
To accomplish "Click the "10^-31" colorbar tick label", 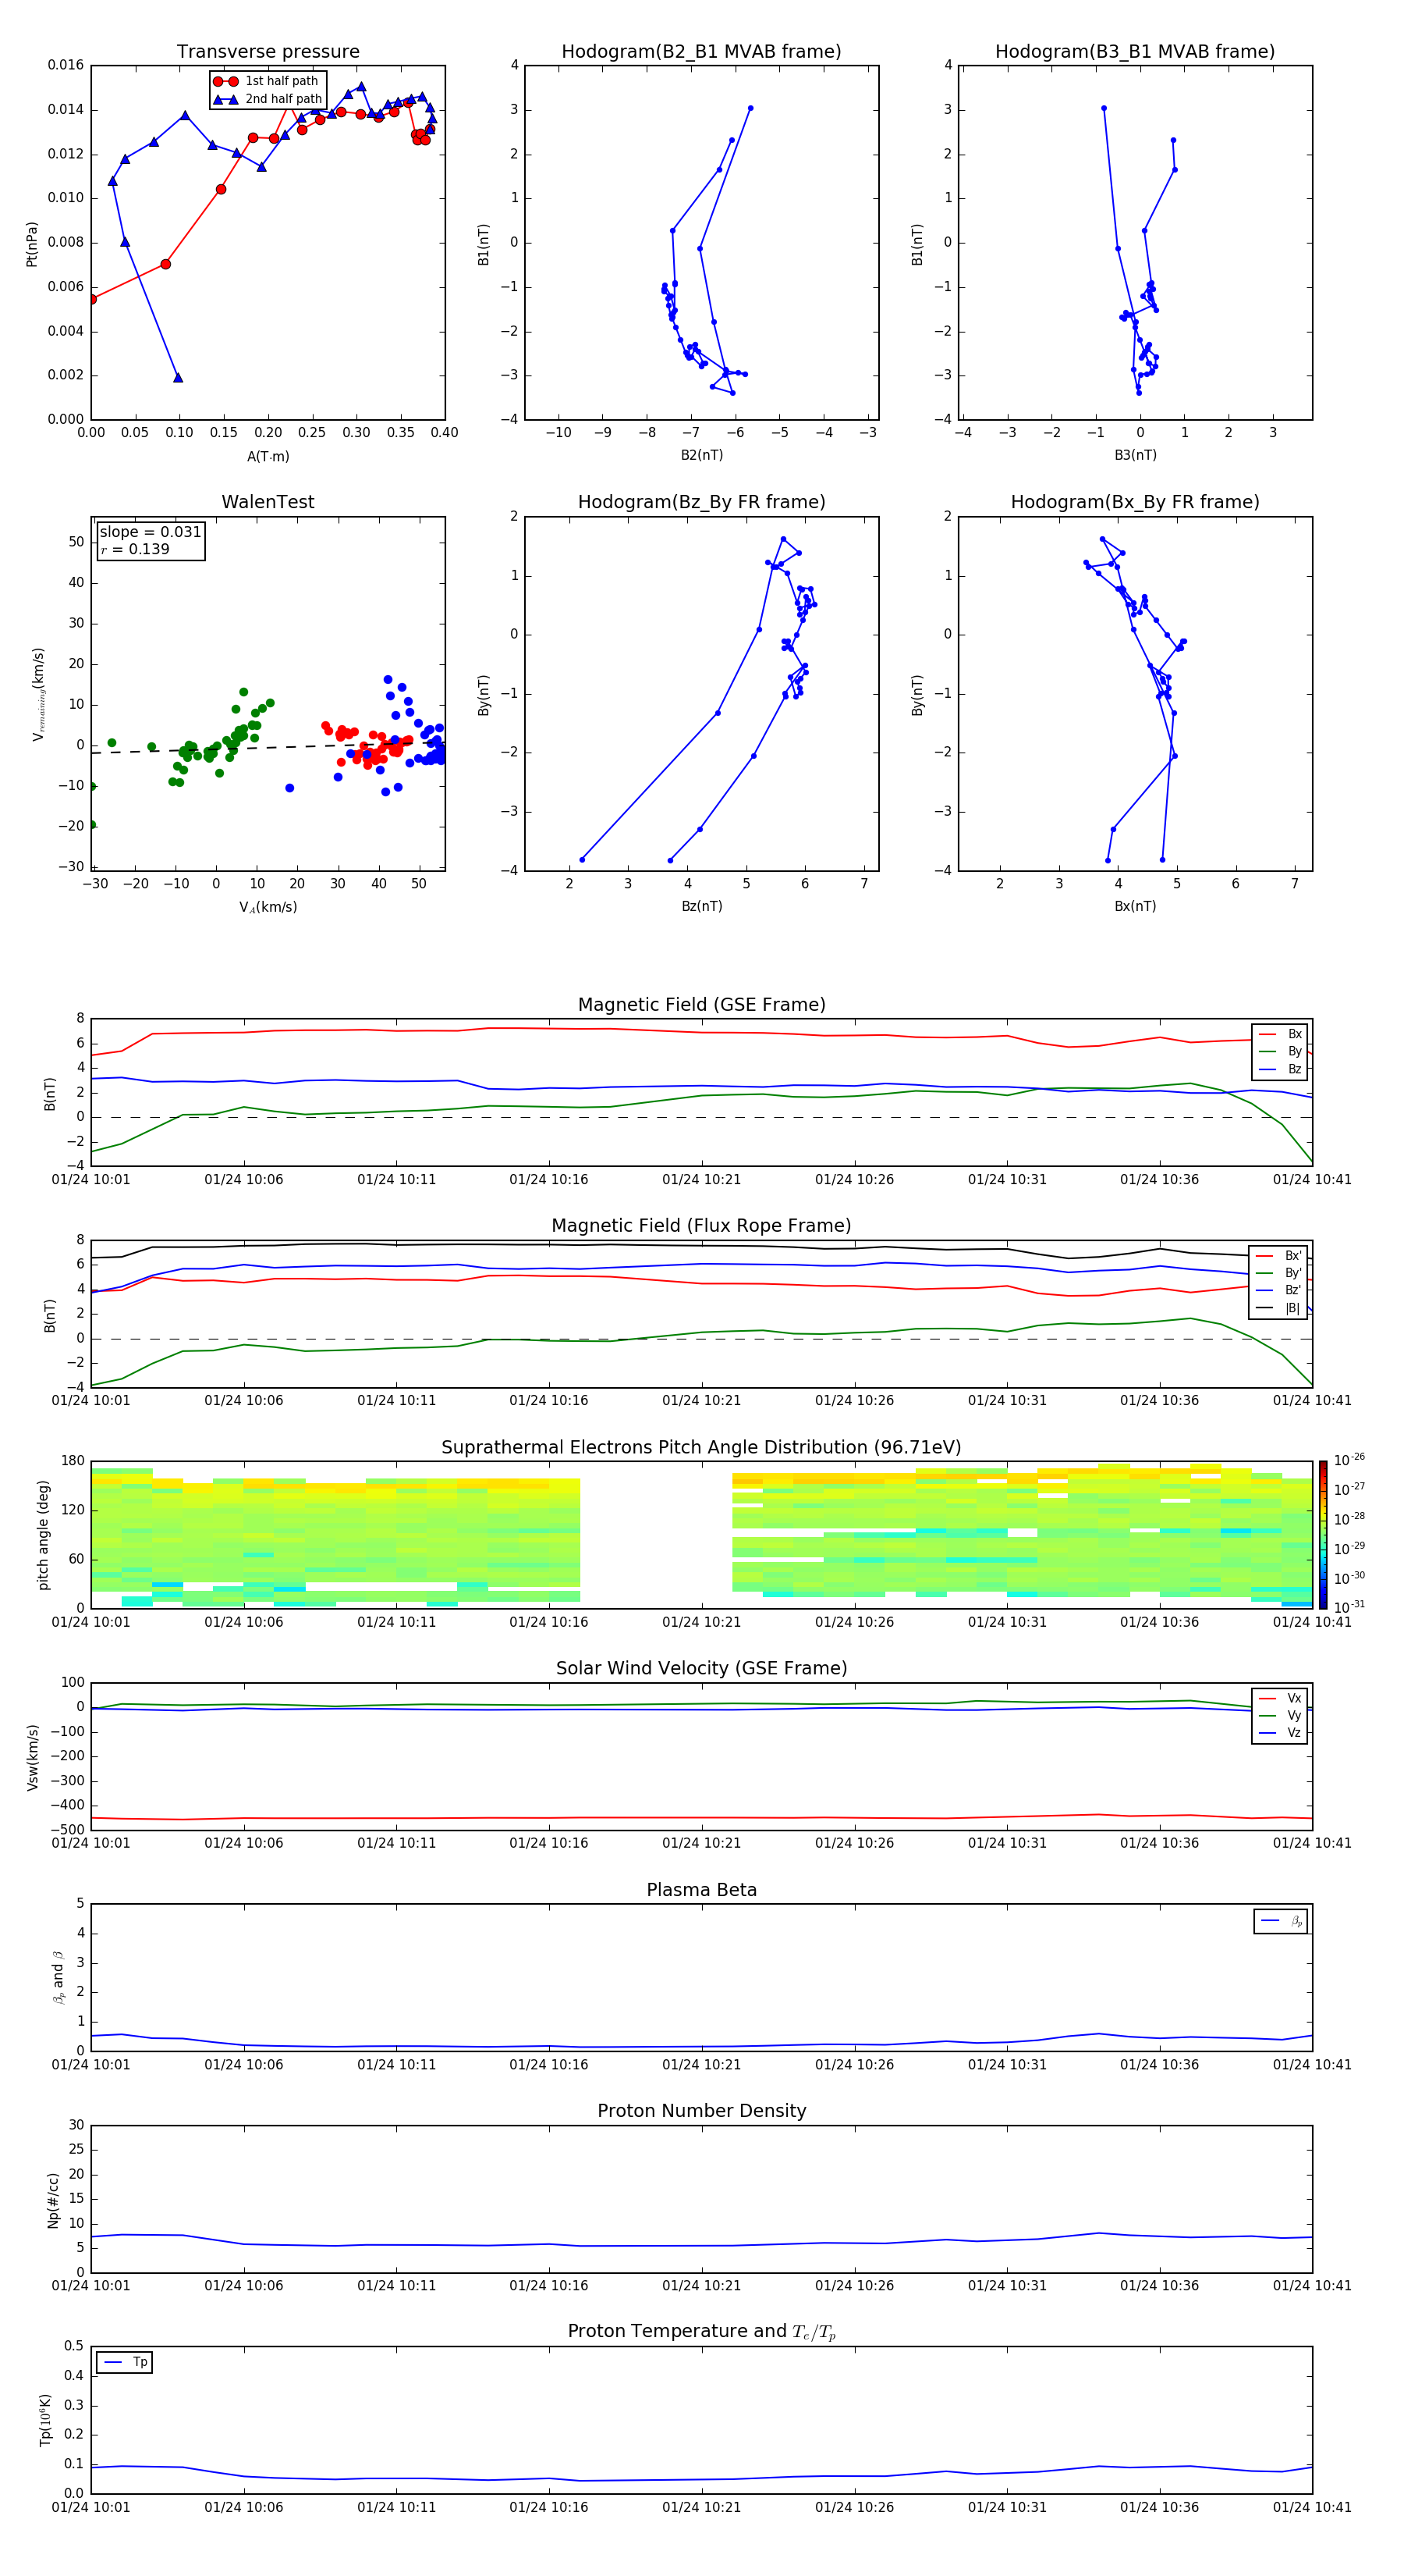I will [x=1349, y=1607].
